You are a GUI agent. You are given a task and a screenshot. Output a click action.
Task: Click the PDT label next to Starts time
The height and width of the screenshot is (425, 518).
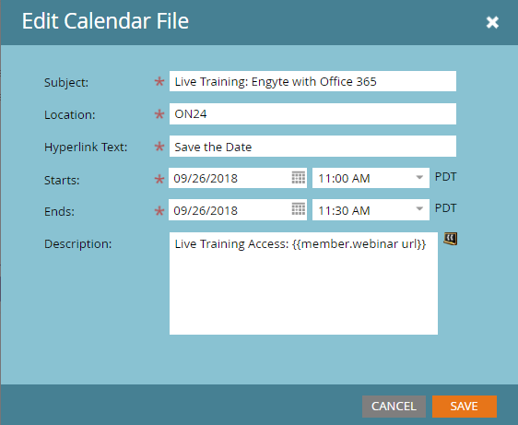(x=446, y=177)
